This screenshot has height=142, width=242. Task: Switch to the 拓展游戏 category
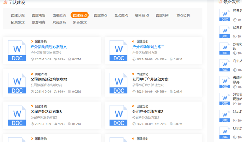[18, 22]
